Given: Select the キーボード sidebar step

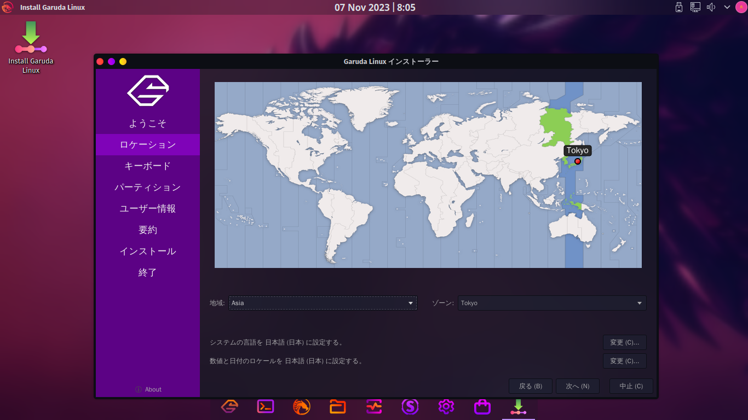Looking at the screenshot, I should click(148, 166).
